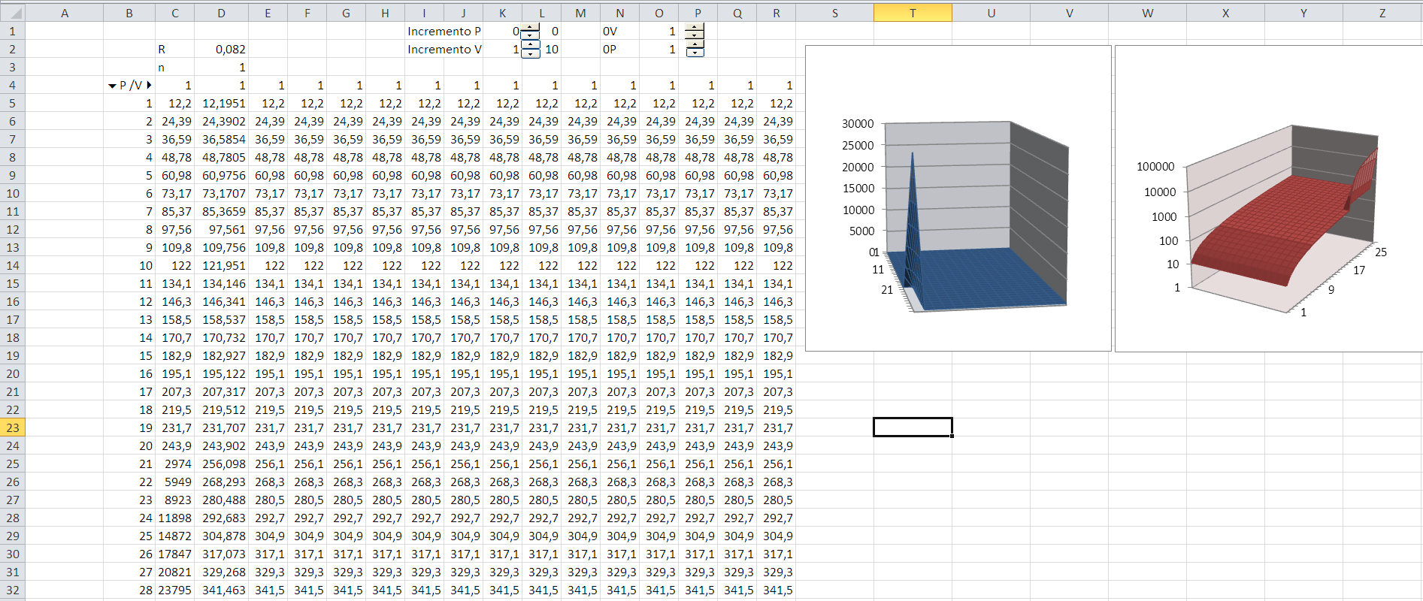The width and height of the screenshot is (1423, 601).
Task: Select column D header
Action: (x=221, y=13)
